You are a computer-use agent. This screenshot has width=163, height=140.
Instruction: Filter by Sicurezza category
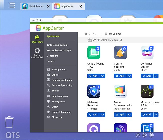[54, 117]
